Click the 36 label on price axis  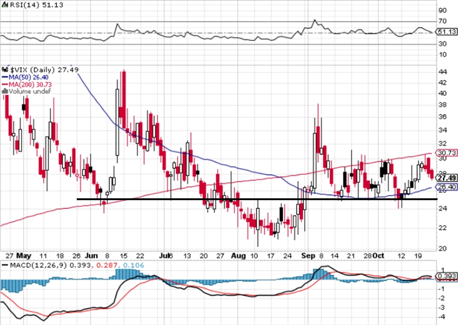pos(443,117)
